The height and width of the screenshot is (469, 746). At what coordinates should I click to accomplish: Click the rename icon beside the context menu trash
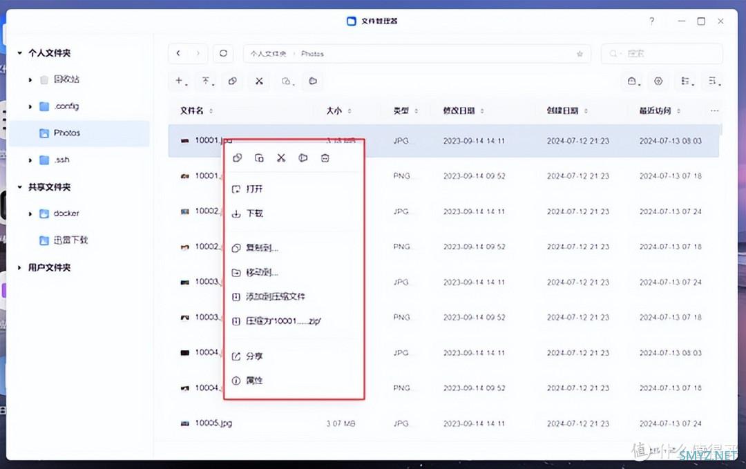click(303, 158)
